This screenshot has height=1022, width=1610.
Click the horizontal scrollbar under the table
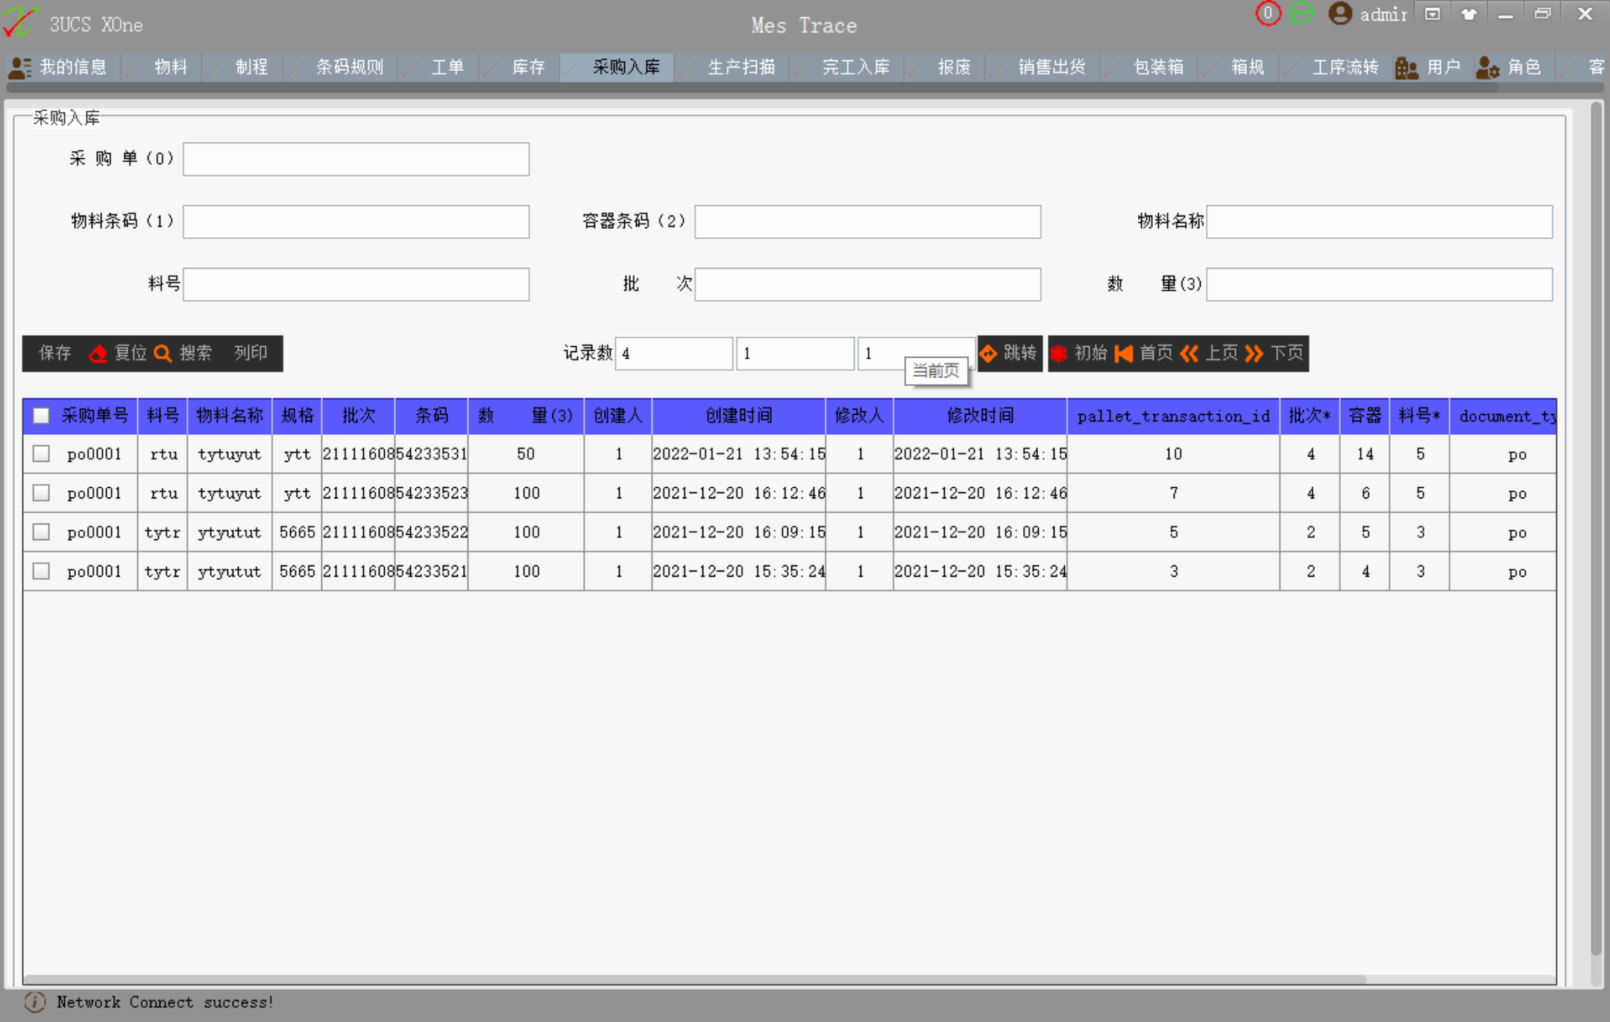point(694,979)
